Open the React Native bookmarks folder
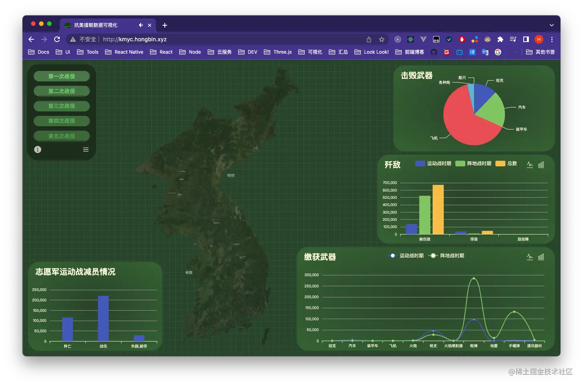The width and height of the screenshot is (583, 386). click(x=124, y=52)
